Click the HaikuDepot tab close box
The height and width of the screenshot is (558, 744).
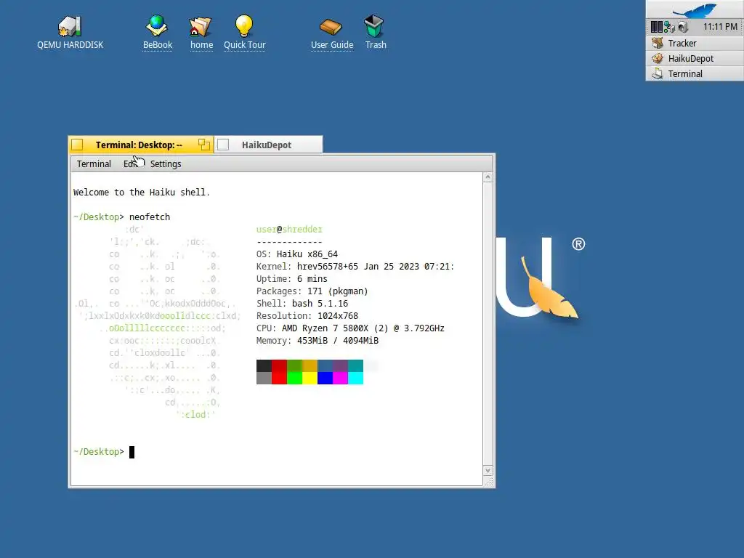tap(223, 145)
